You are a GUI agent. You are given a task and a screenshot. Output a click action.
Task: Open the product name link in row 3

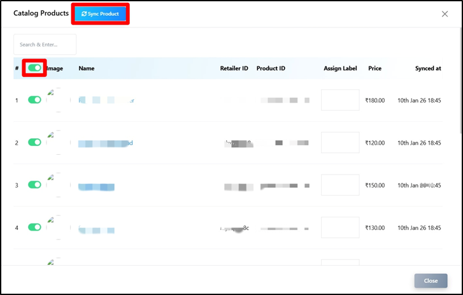(x=96, y=187)
